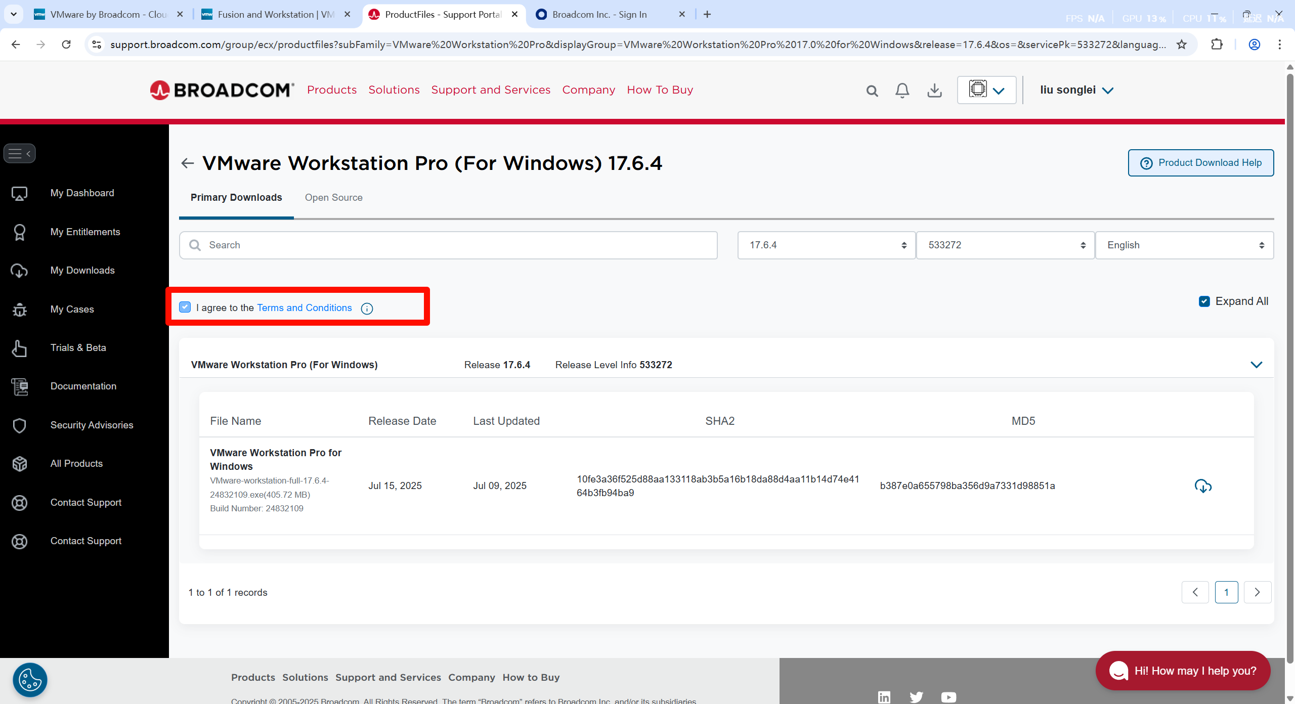The width and height of the screenshot is (1295, 704).
Task: Open the English language dropdown
Action: [1184, 245]
